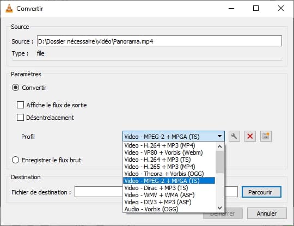Create a new profile icon

coord(266,136)
